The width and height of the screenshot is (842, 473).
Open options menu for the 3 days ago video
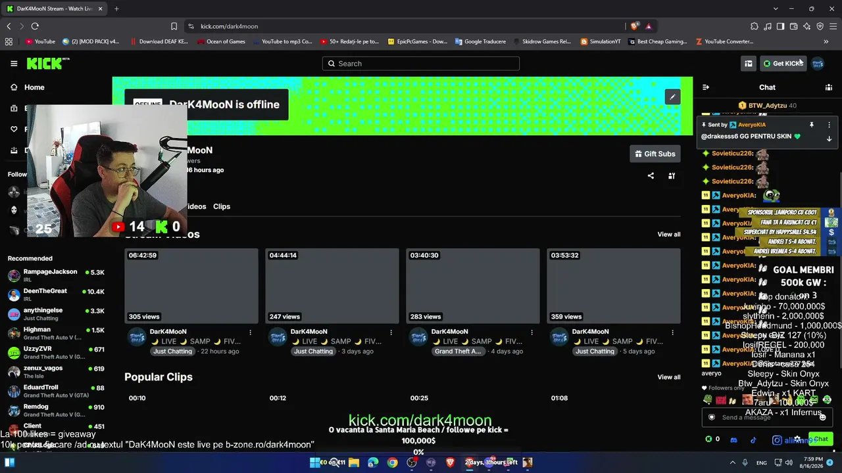click(391, 332)
